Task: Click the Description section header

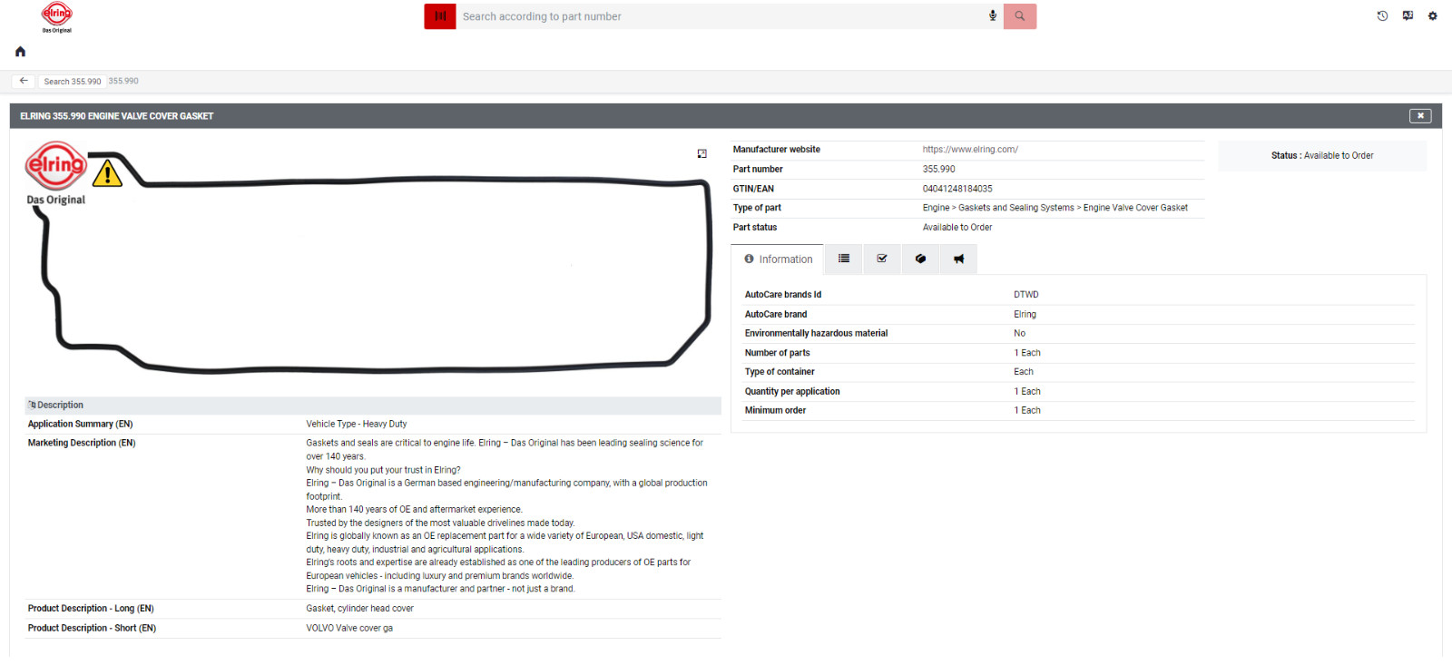Action: [x=373, y=406]
